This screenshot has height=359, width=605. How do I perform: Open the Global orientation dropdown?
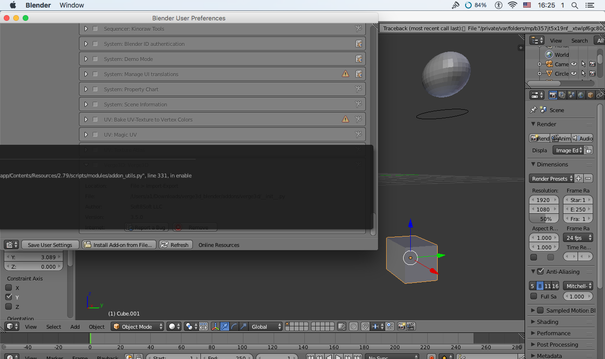coord(266,326)
